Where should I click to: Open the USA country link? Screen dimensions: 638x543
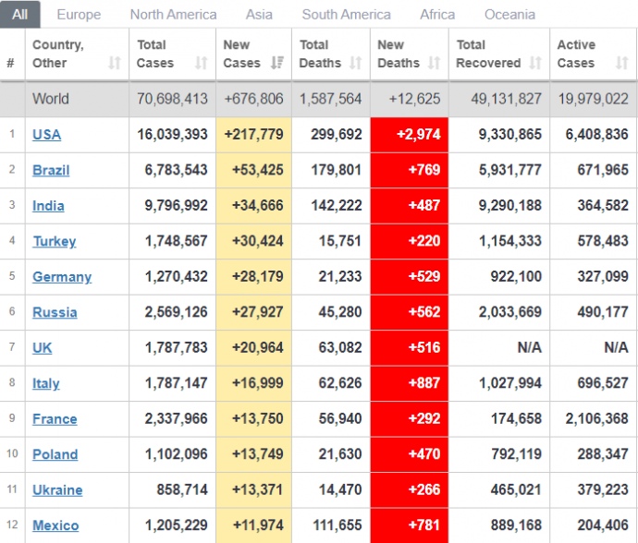point(46,135)
